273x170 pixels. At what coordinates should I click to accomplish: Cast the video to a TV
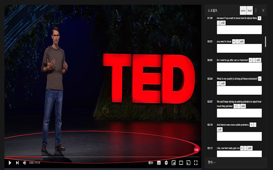[188, 163]
